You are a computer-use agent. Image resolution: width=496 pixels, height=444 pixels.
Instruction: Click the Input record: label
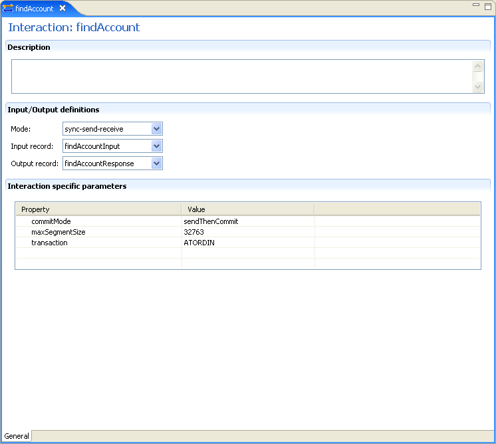tap(32, 146)
